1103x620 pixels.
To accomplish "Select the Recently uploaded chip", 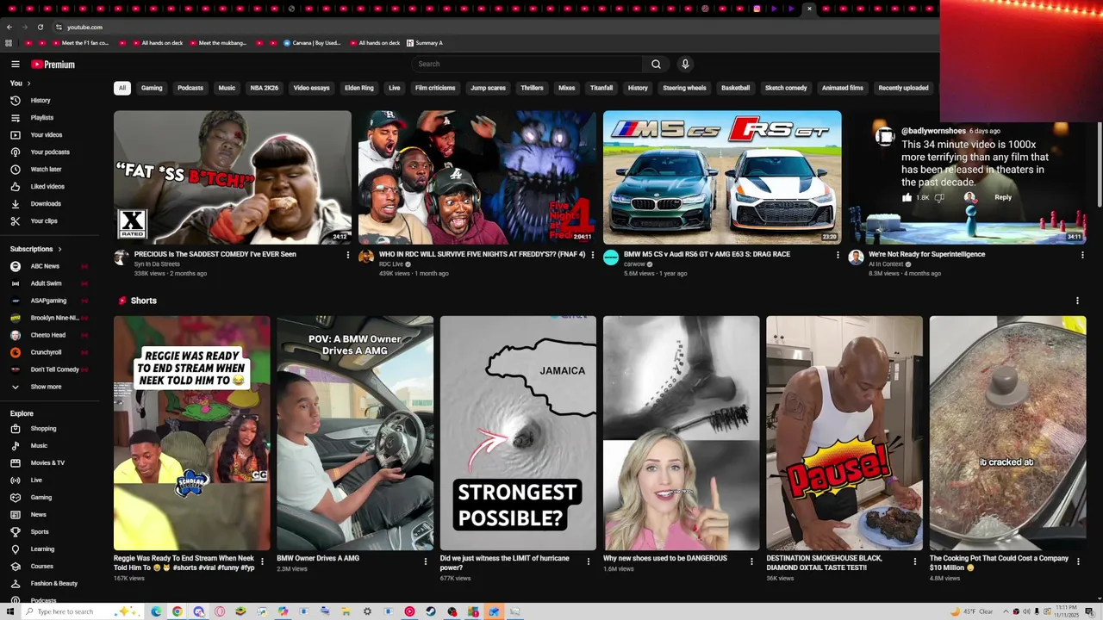I will [903, 88].
